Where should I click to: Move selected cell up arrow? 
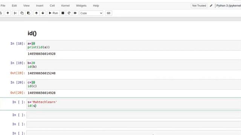pos(36,13)
